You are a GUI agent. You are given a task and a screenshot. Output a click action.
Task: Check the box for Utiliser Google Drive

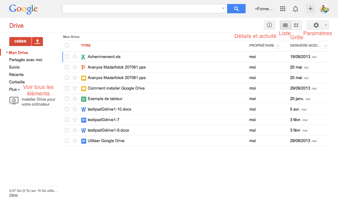[67, 141]
